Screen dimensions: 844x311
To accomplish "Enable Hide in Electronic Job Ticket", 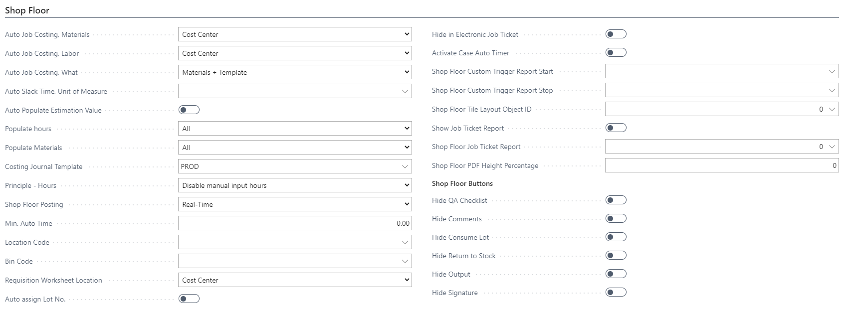I will [616, 34].
